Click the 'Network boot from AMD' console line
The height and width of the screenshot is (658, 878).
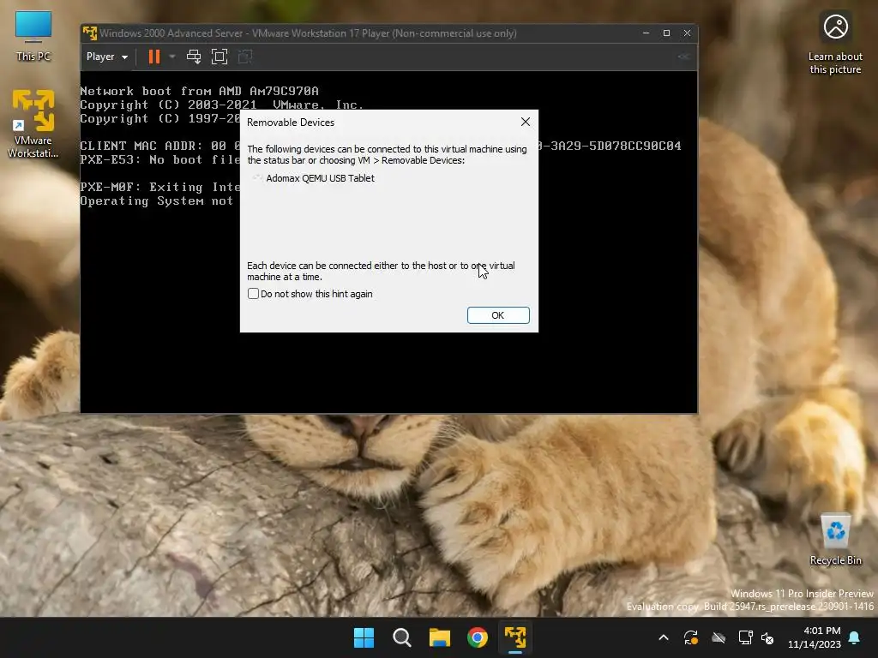(x=199, y=91)
